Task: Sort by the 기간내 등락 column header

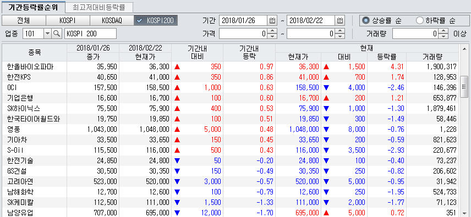Action: coord(249,52)
